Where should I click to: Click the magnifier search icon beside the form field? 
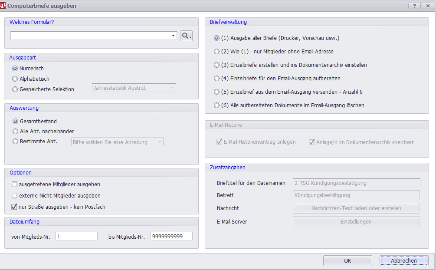(x=186, y=36)
